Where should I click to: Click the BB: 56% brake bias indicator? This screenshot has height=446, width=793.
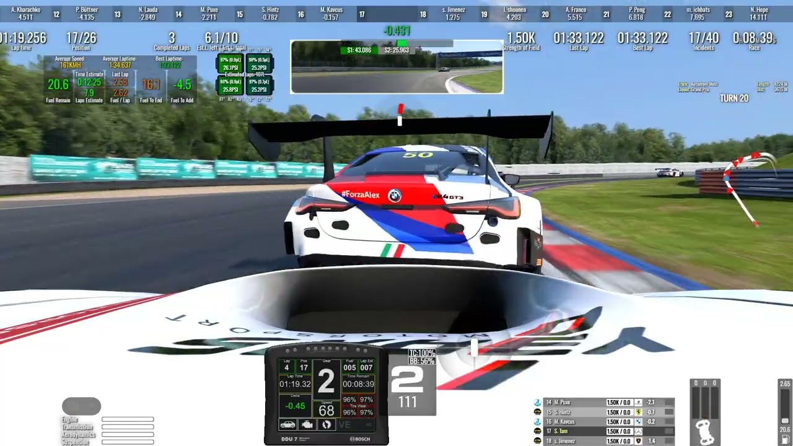point(421,361)
